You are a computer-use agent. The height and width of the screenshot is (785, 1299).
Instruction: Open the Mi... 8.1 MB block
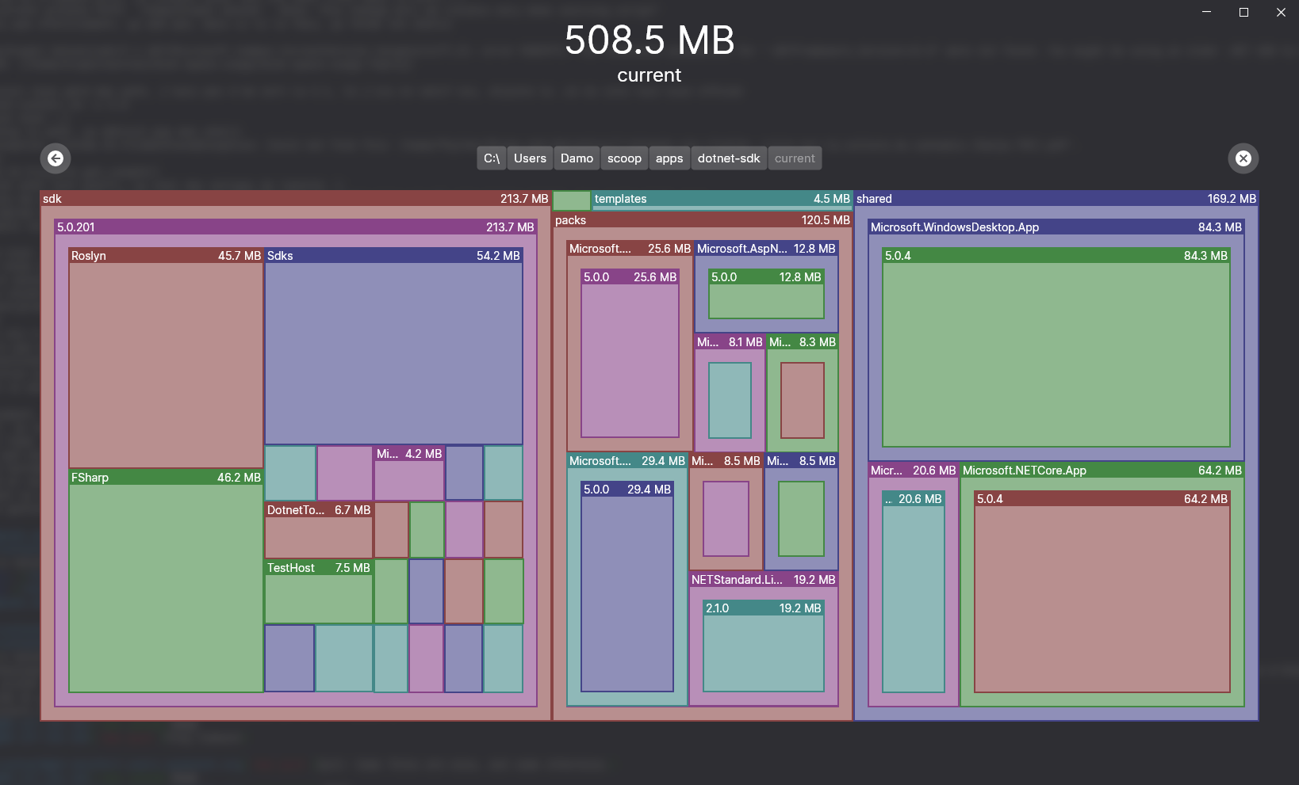point(730,393)
